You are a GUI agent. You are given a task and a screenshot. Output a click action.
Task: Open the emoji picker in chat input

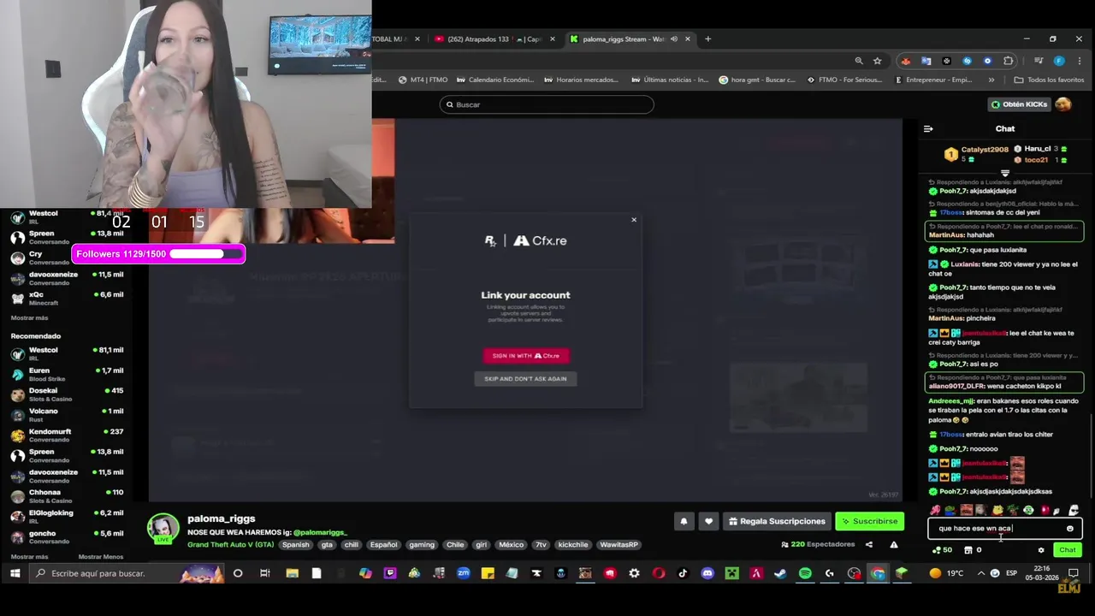(1069, 529)
